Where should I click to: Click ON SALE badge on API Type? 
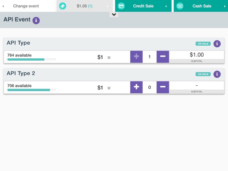click(203, 44)
